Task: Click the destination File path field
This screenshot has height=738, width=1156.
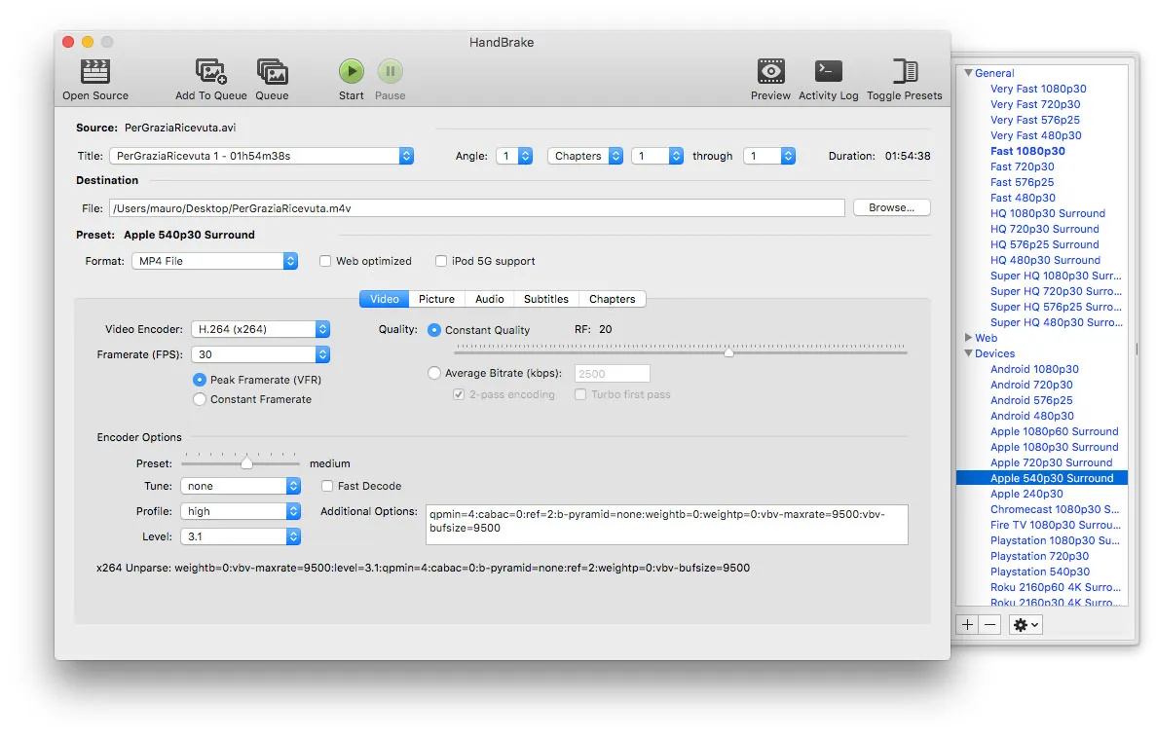Action: point(477,208)
